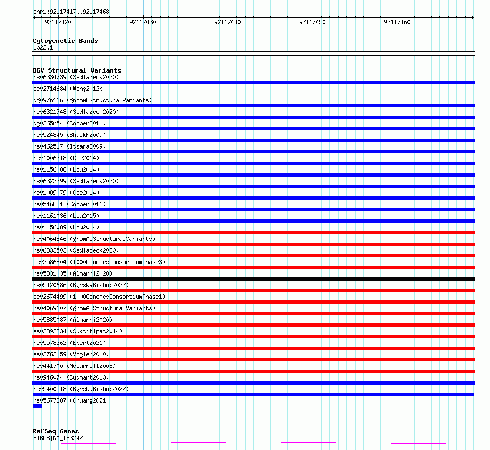The image size is (490, 450).
Task: Open nsv1161036 (Lou2015) variant
Action: point(66,216)
